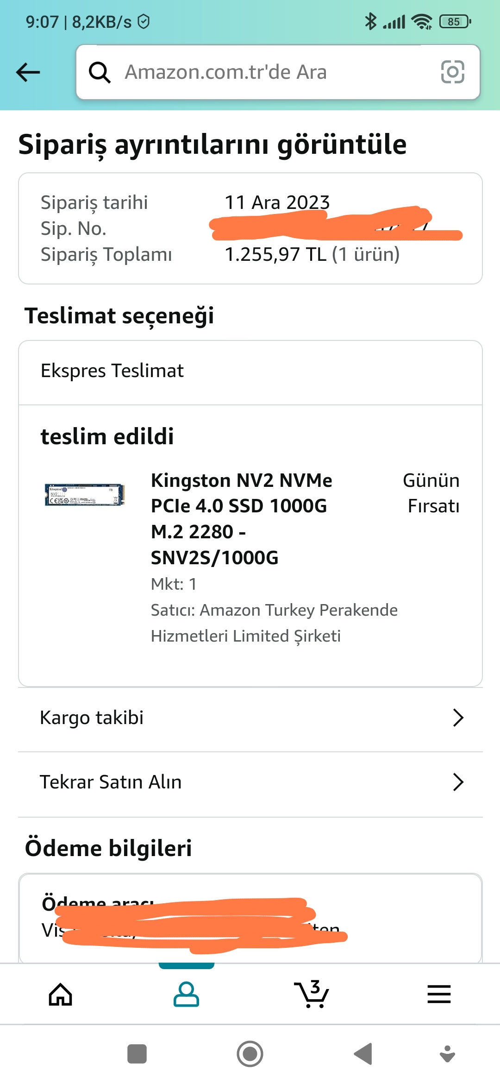This screenshot has height=1084, width=500.
Task: Open the hamburger menu tab
Action: pyautogui.click(x=439, y=994)
